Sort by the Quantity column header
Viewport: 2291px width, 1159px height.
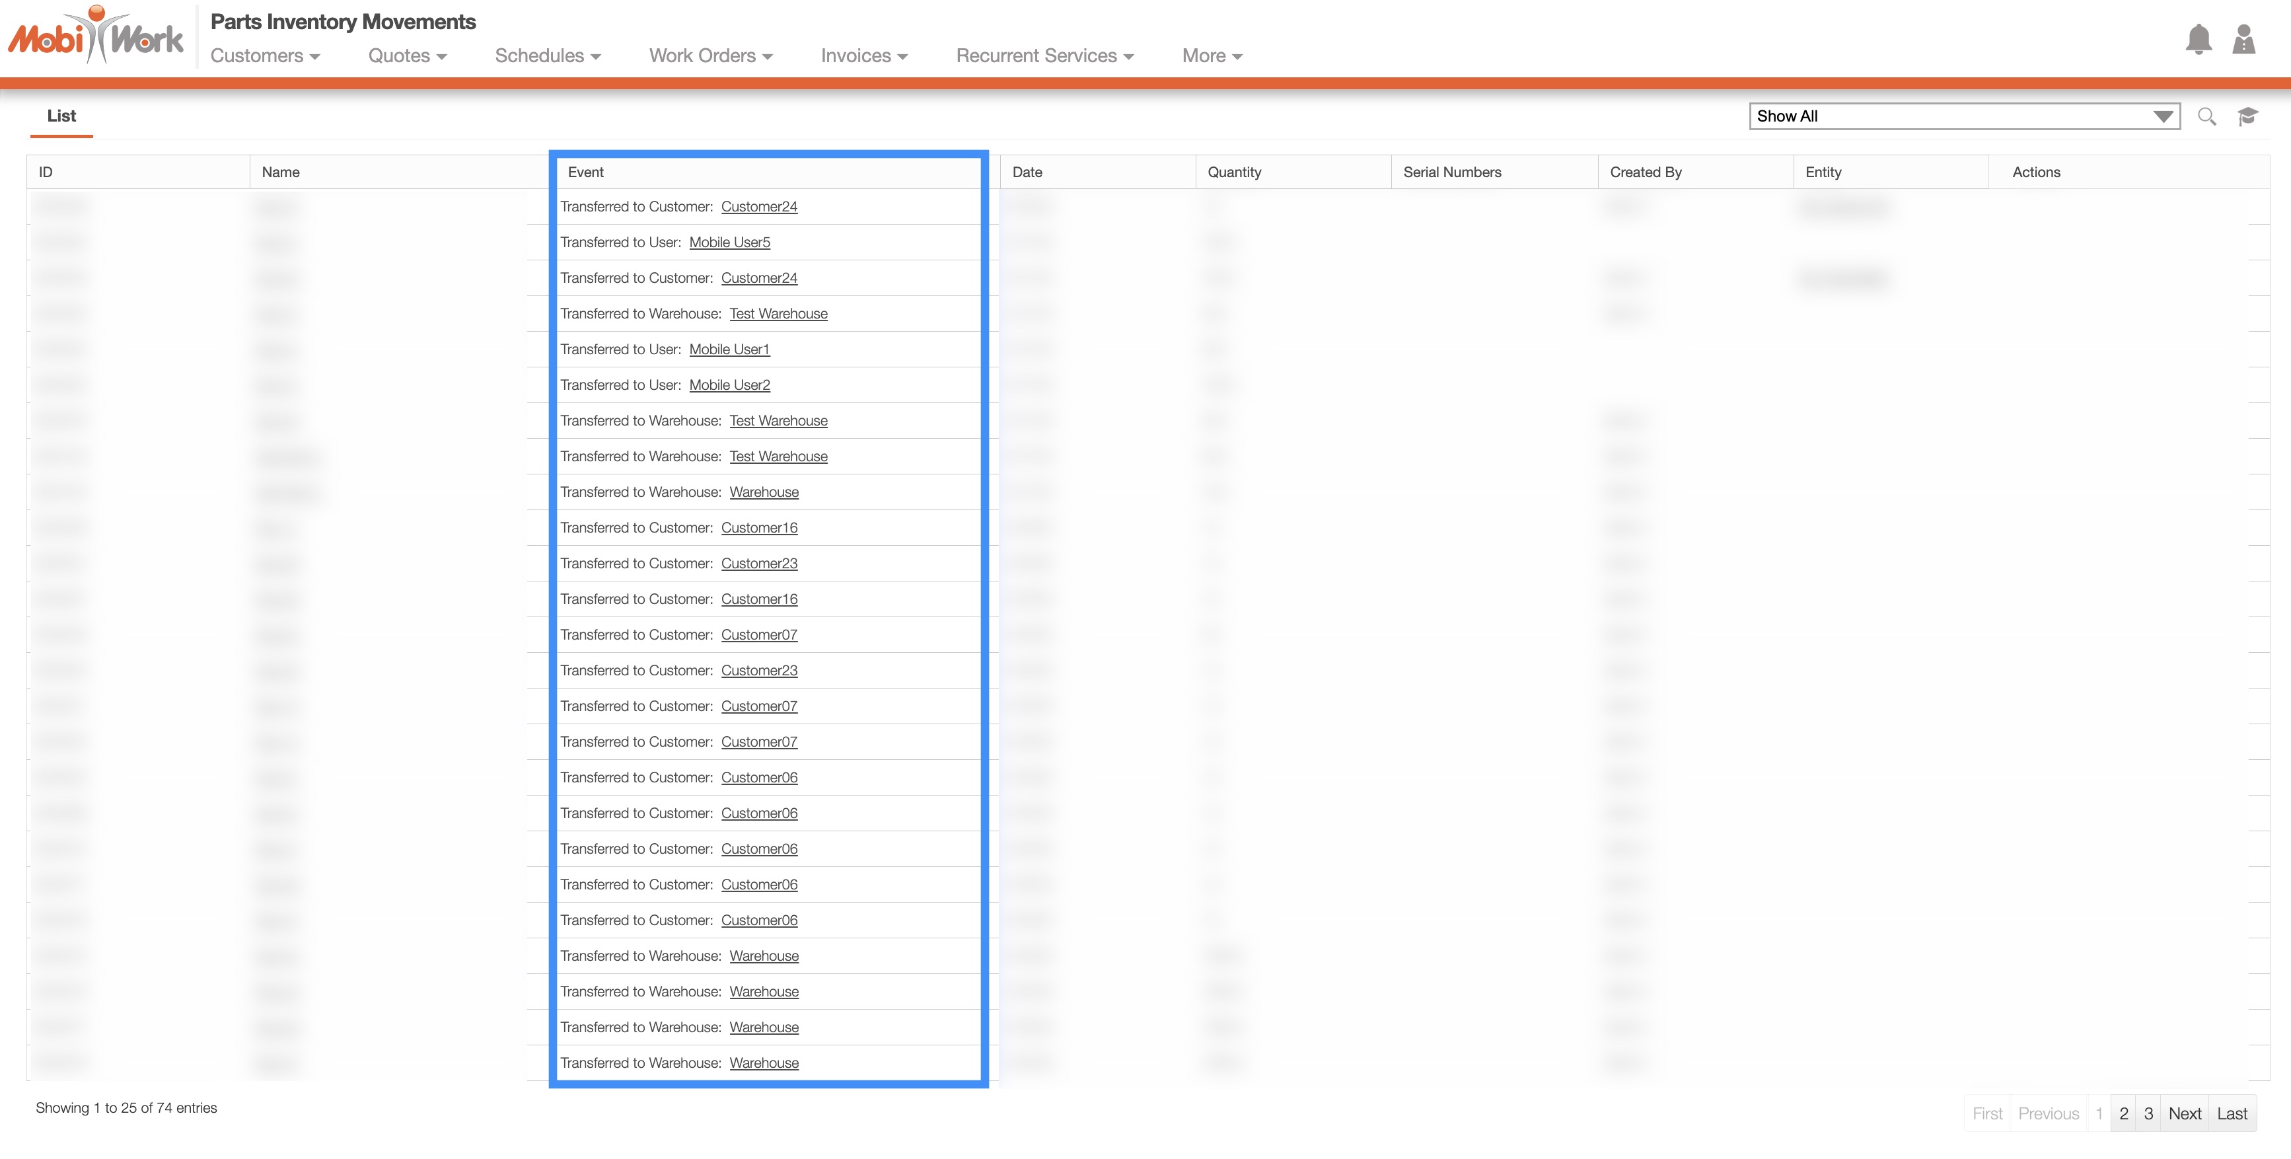(1233, 172)
